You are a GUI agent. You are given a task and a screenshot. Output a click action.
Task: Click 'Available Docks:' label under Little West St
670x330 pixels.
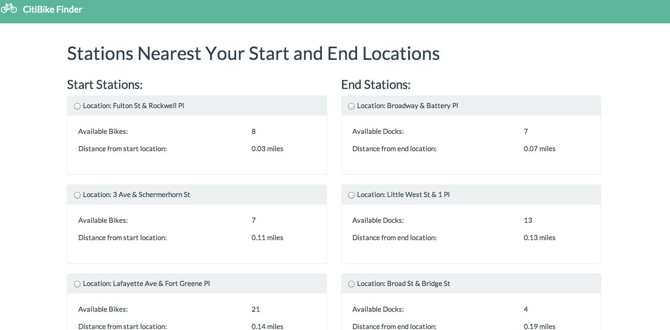coord(378,220)
